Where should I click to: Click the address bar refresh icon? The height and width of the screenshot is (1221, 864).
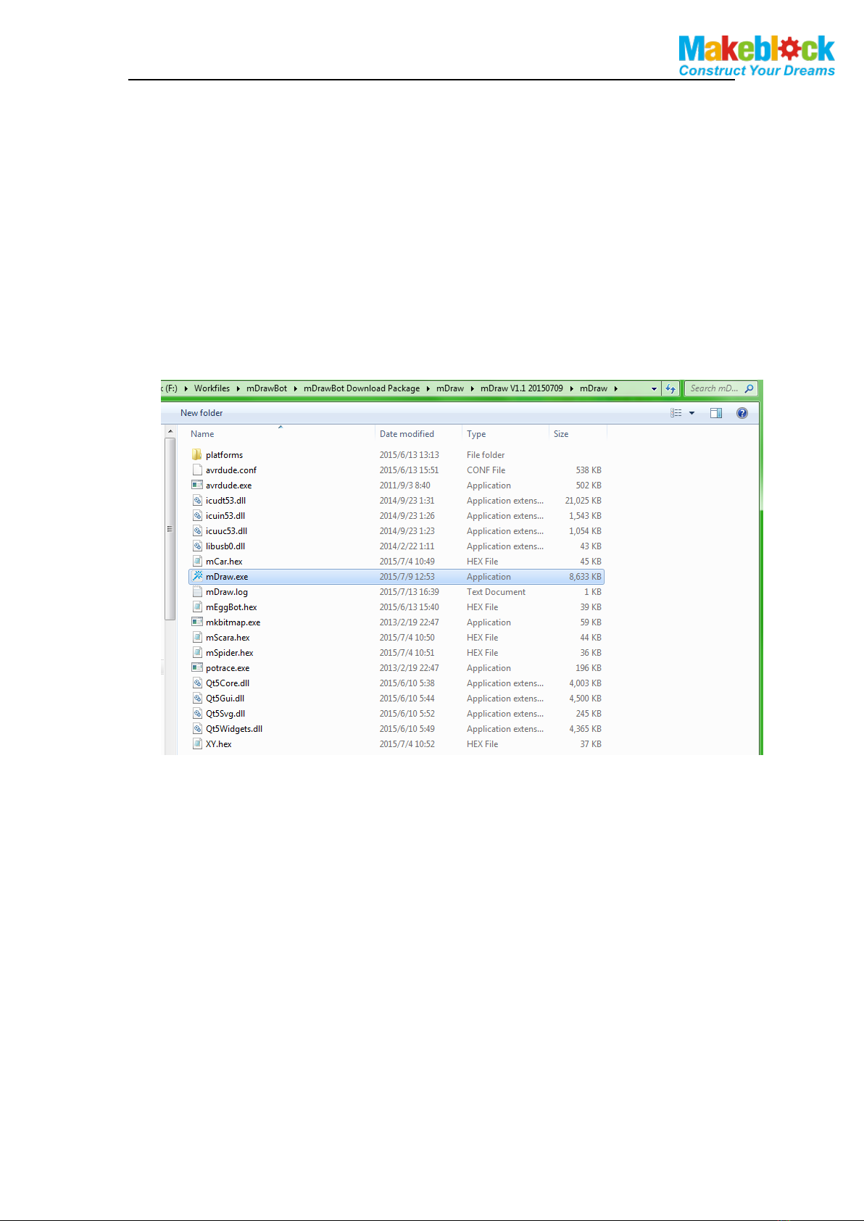[670, 388]
